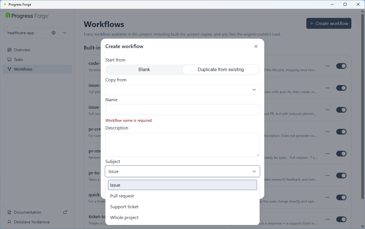Open more options for the ticket-to workflow row
The width and height of the screenshot is (365, 229).
pyautogui.click(x=327, y=219)
